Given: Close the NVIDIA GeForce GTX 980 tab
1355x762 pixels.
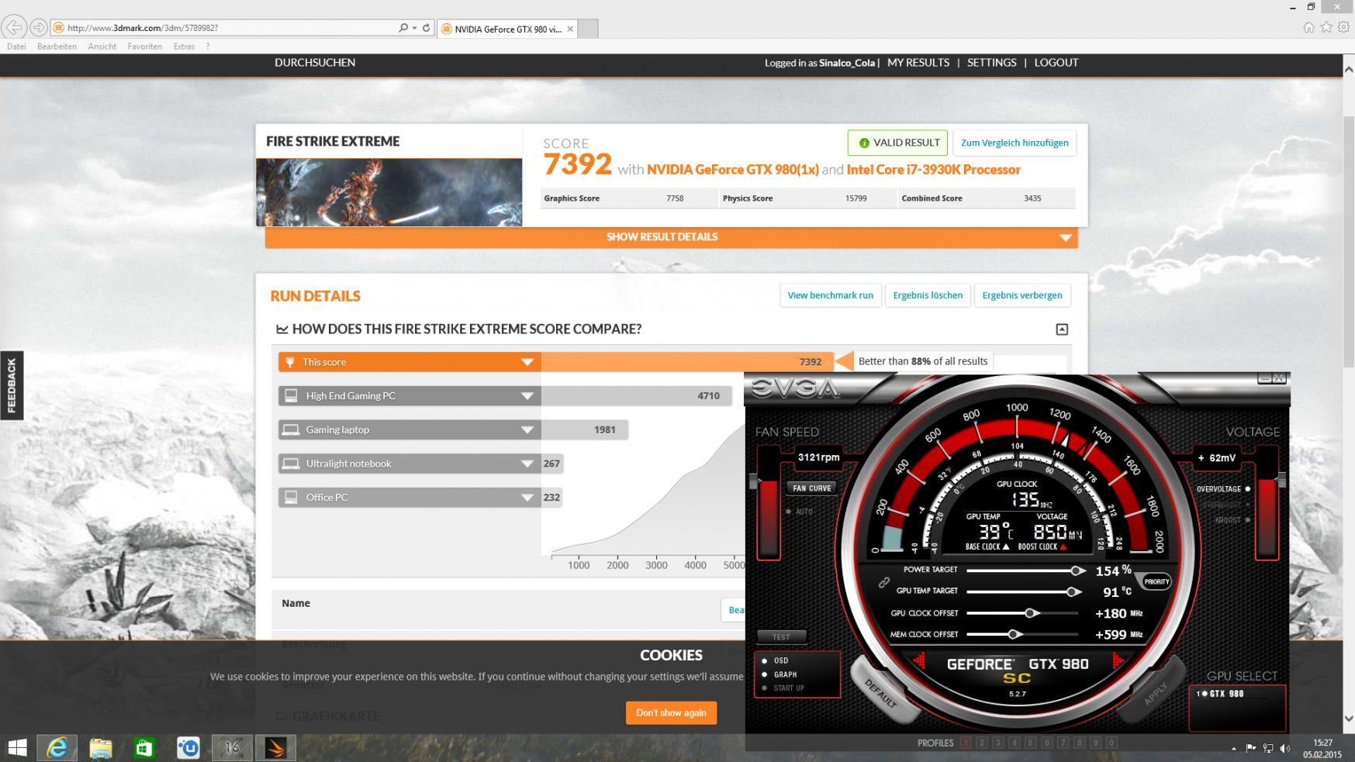Looking at the screenshot, I should coord(570,29).
